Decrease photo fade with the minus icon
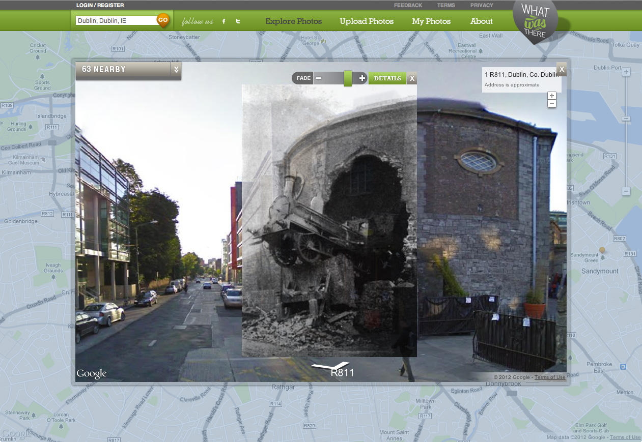This screenshot has height=442, width=642. click(x=318, y=78)
